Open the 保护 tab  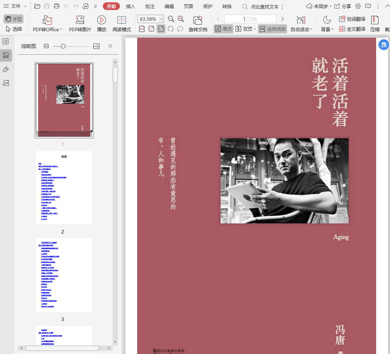207,7
